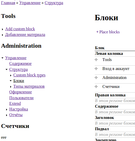Image resolution: width=135 pixels, height=141 pixels.
Task: Open the Добавление материала link
Action: click(25, 35)
